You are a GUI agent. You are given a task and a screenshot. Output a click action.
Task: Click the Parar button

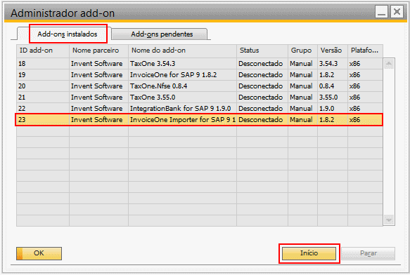[368, 253]
